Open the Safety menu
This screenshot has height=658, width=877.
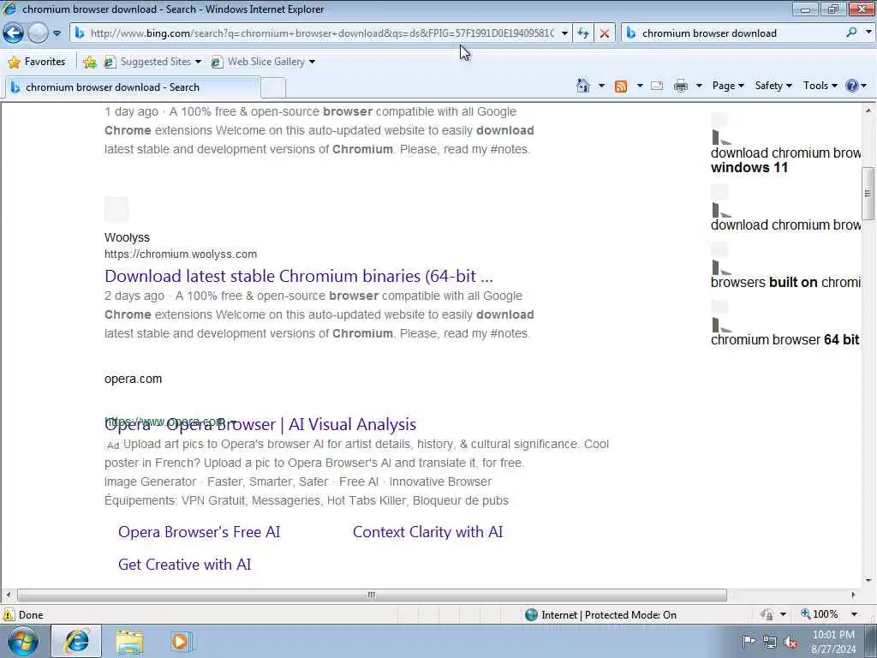(x=773, y=86)
